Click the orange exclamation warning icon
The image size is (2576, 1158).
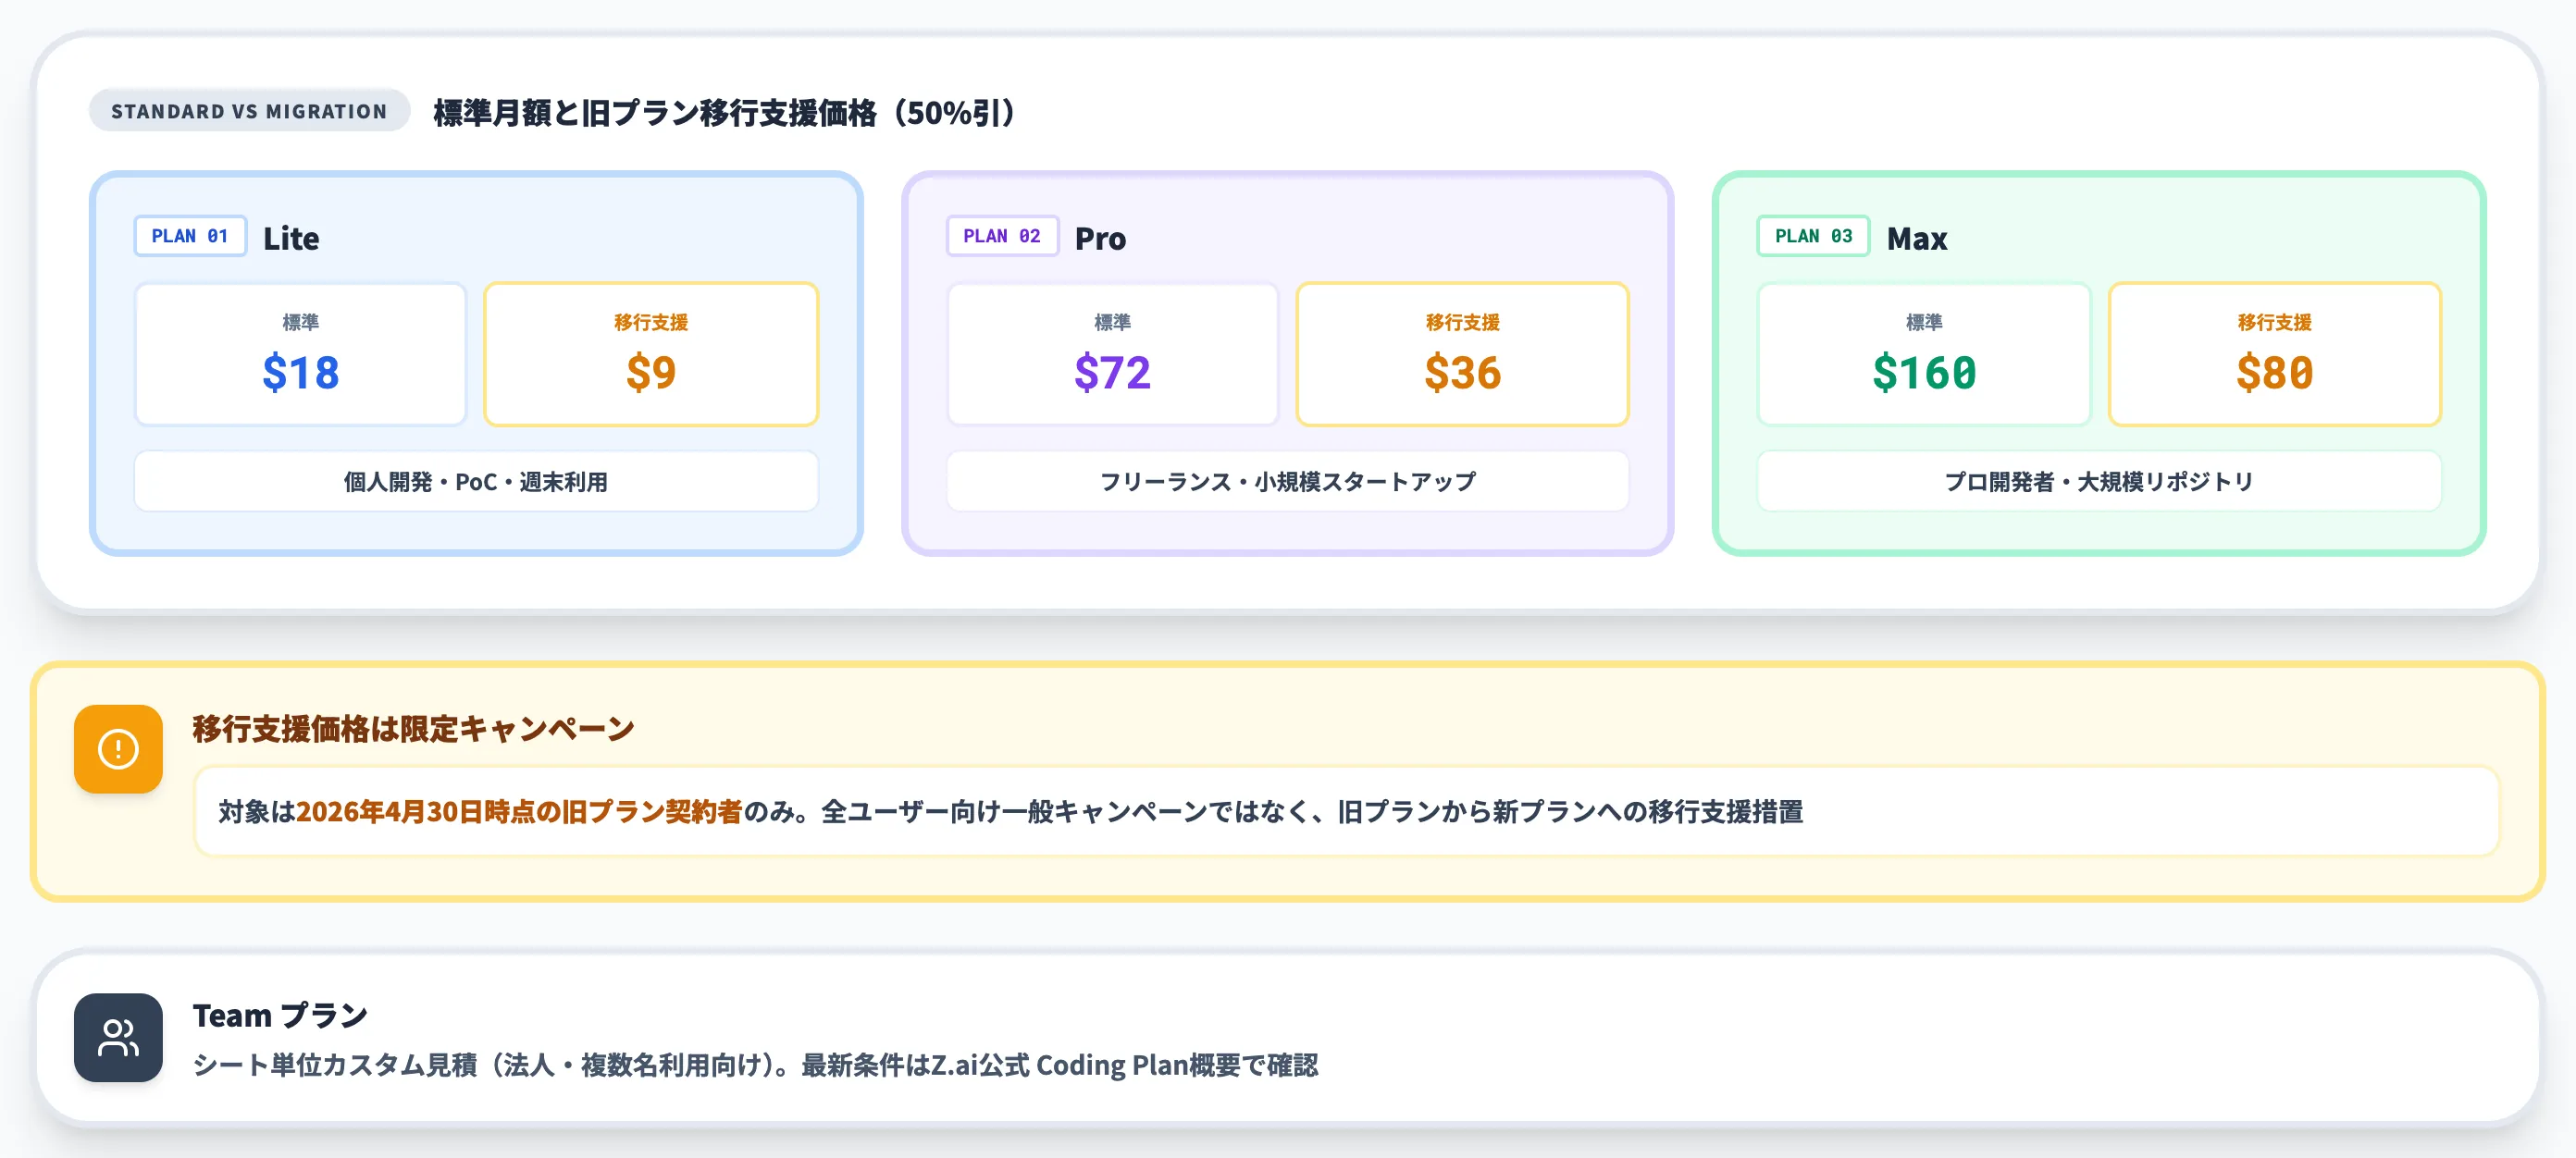118,749
